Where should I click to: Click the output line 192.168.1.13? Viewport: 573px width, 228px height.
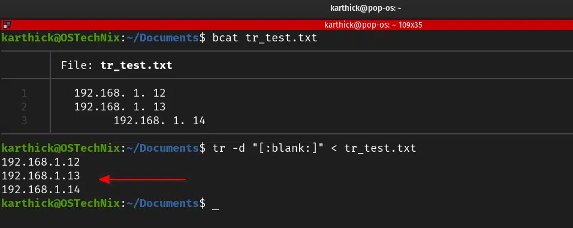[41, 176]
